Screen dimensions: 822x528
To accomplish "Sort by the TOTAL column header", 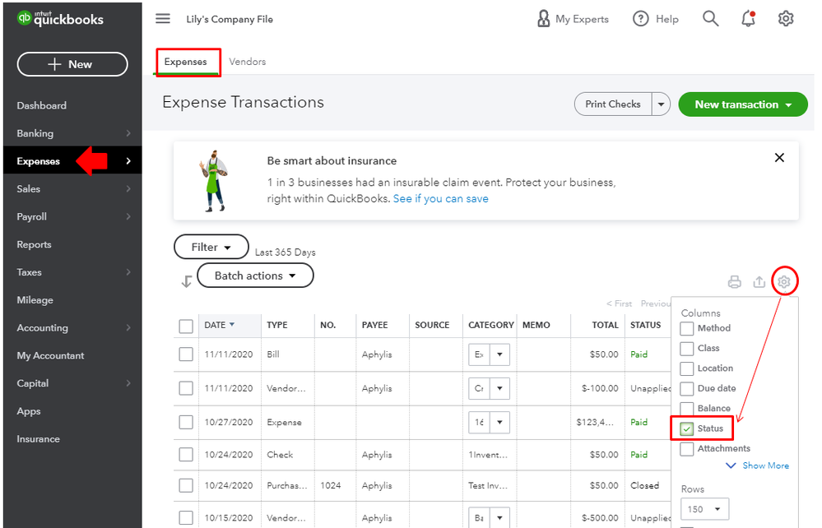I will click(x=605, y=326).
